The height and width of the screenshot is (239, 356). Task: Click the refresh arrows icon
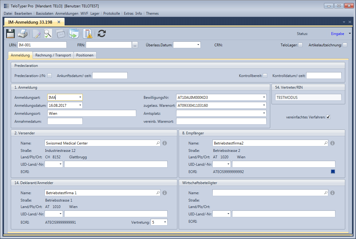[102, 33]
